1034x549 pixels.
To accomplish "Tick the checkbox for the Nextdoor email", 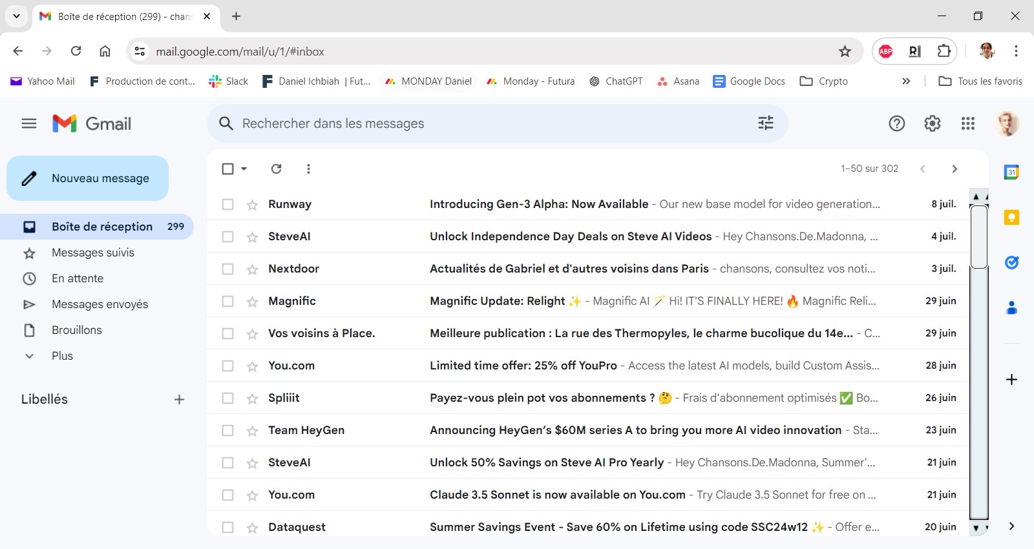I will (227, 269).
